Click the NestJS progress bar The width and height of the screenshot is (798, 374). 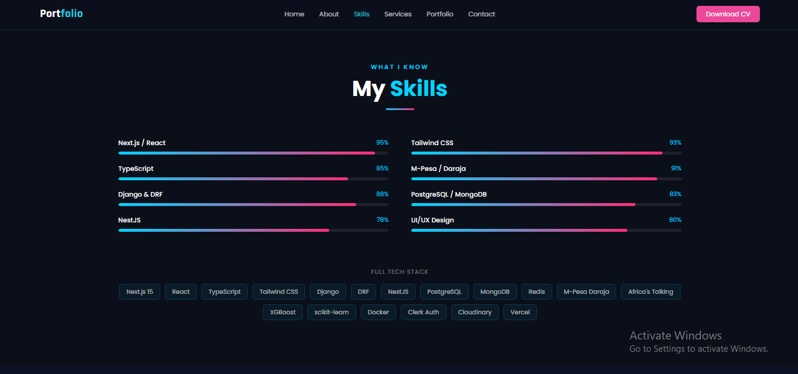(x=253, y=231)
